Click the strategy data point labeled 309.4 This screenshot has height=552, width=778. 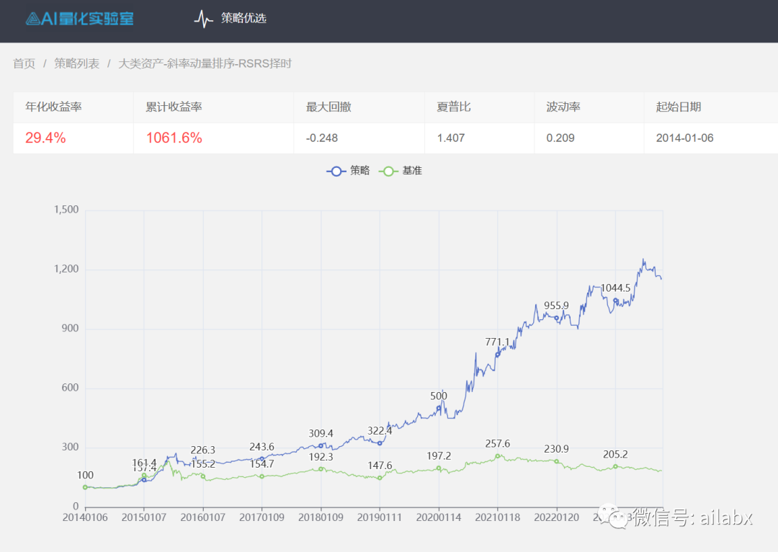(321, 446)
